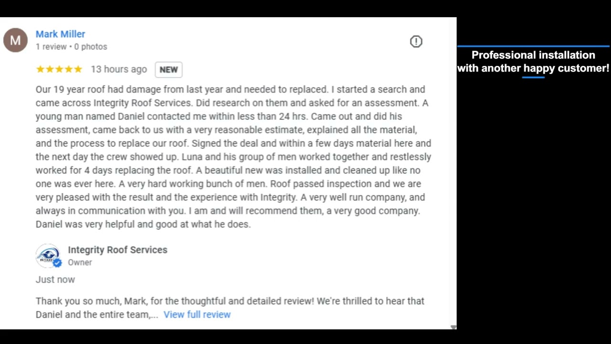Click the owner's "Thank you so much, Mark" reply
The width and height of the screenshot is (611, 344).
click(230, 301)
